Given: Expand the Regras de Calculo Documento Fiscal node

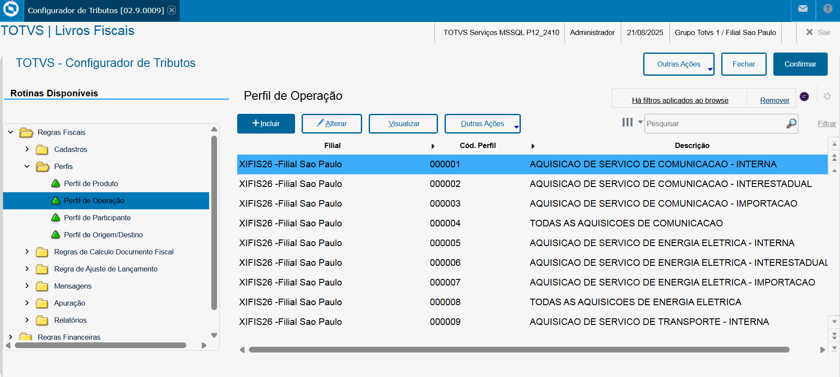Looking at the screenshot, I should (x=27, y=252).
